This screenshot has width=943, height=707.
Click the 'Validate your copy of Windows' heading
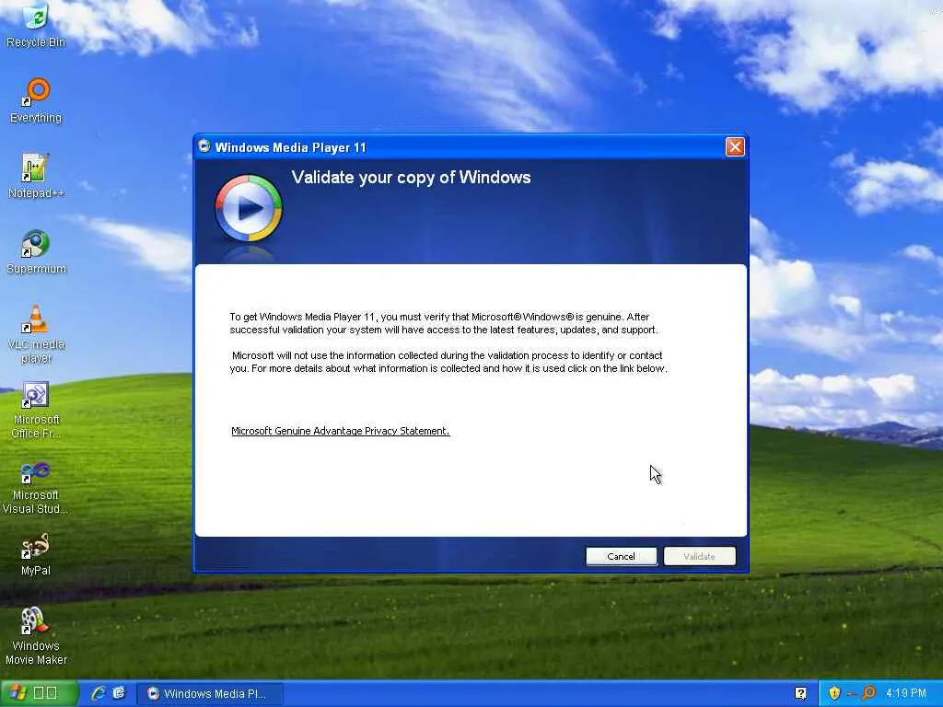[412, 178]
